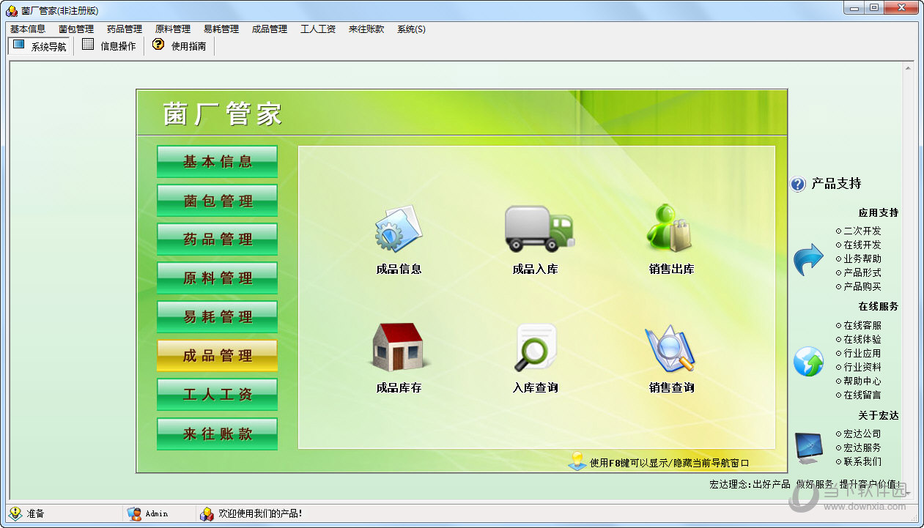Click the 使用指南 question mark toolbar icon
The width and height of the screenshot is (924, 528).
coord(158,45)
